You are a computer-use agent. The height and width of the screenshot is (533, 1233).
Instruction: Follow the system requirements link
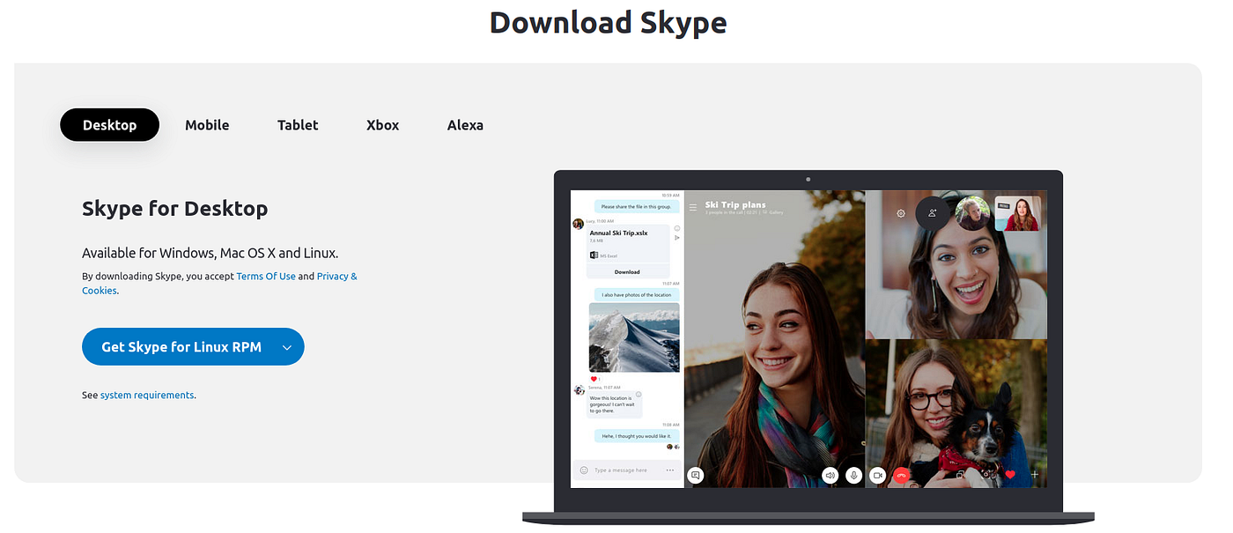(147, 395)
